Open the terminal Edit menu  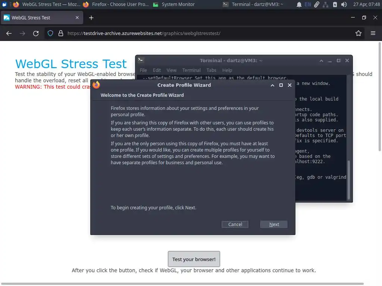point(157,70)
